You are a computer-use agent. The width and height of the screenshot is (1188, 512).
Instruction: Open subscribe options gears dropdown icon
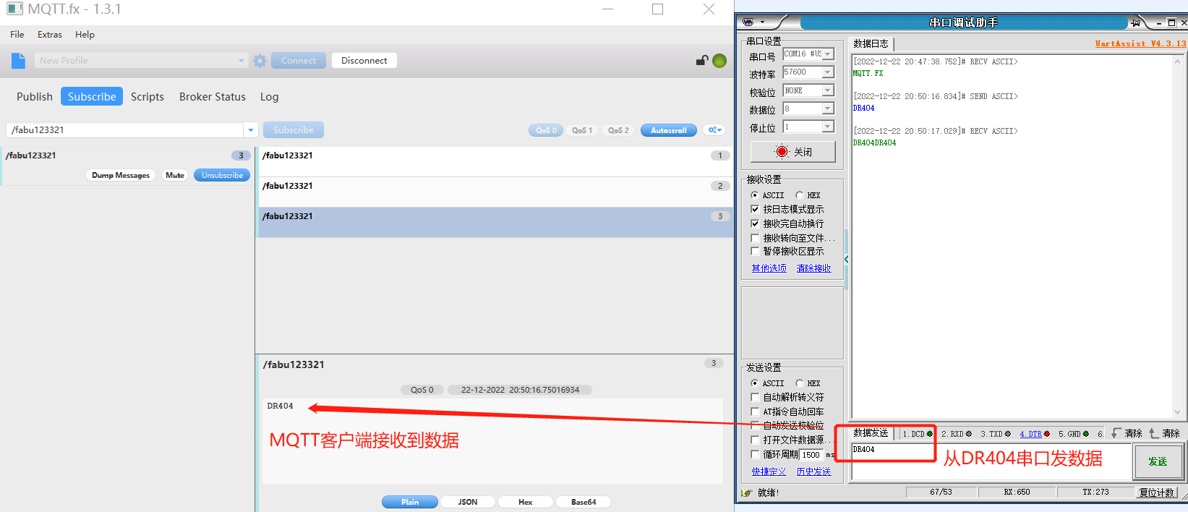tap(715, 130)
